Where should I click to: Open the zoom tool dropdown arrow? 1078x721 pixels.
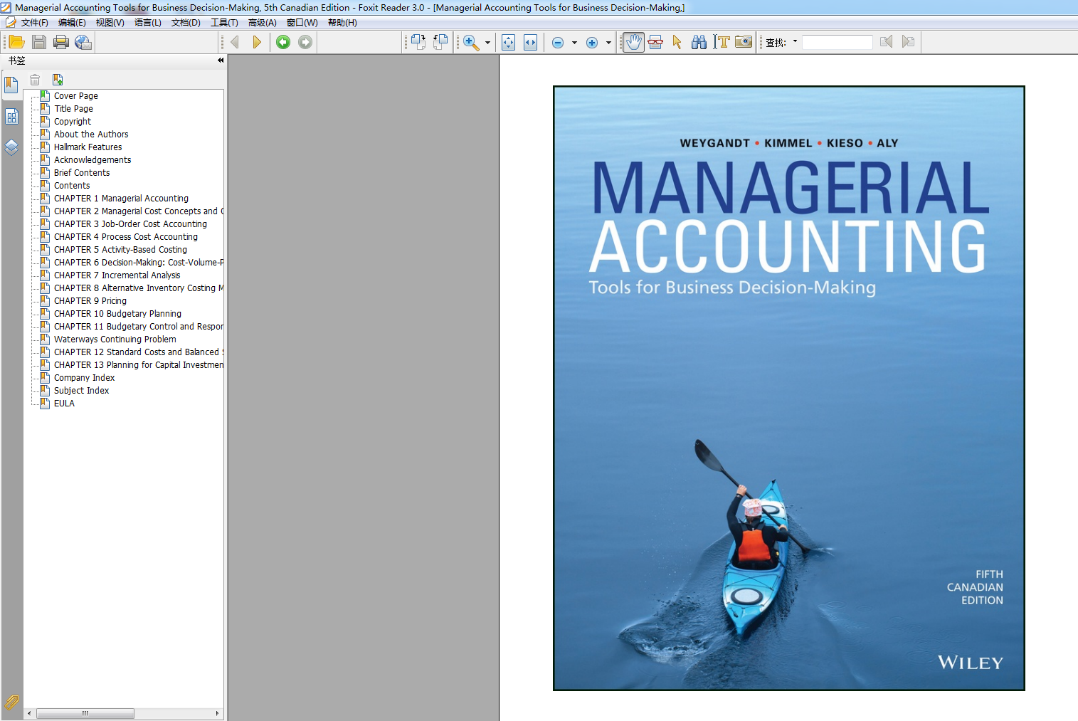click(x=487, y=43)
